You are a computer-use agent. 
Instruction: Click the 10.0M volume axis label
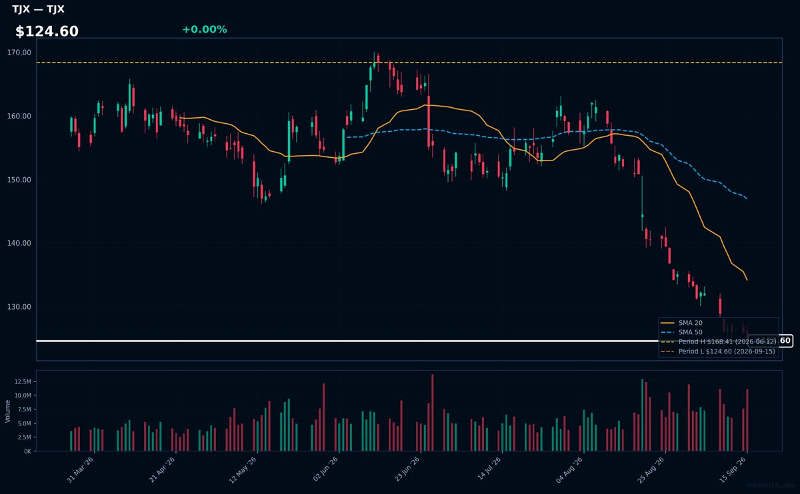click(22, 395)
